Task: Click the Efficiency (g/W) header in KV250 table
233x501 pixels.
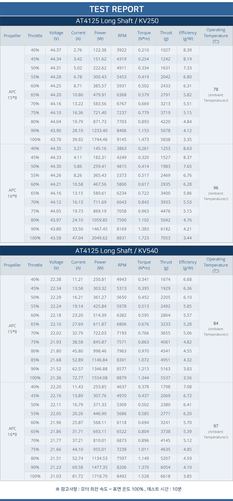Action: tap(188, 36)
